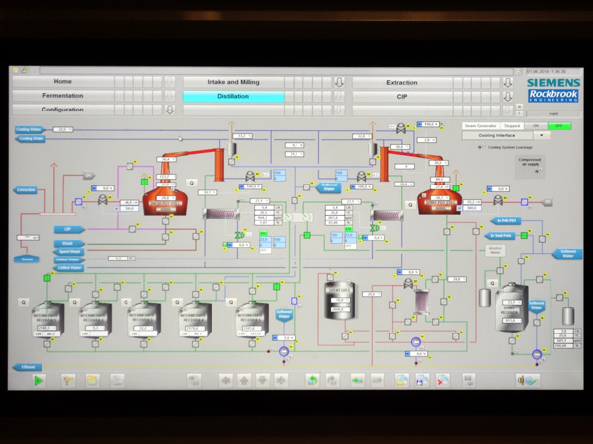Go to the Extraction screen
The image size is (593, 444).
click(x=401, y=83)
